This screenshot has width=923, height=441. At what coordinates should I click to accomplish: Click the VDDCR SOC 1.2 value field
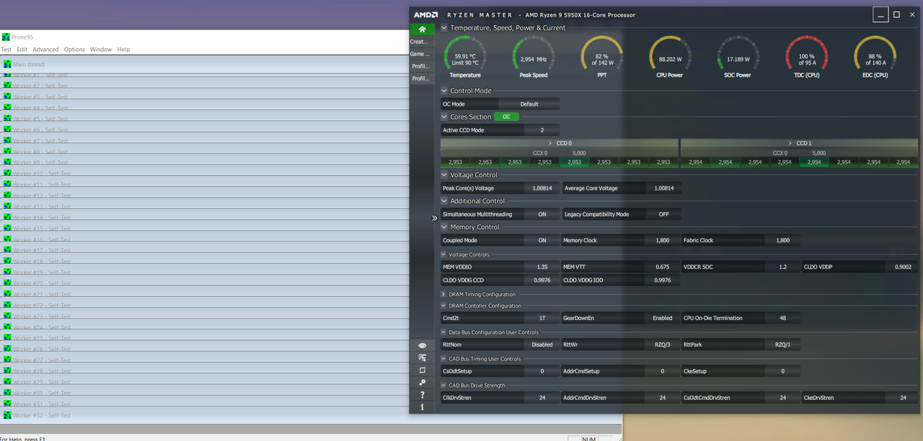(783, 267)
